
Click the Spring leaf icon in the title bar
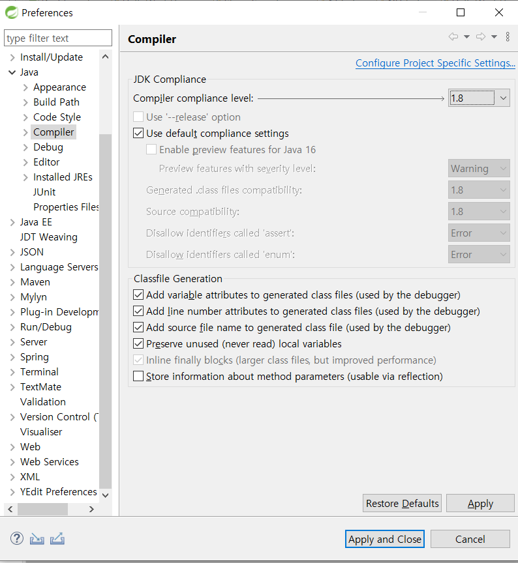12,12
